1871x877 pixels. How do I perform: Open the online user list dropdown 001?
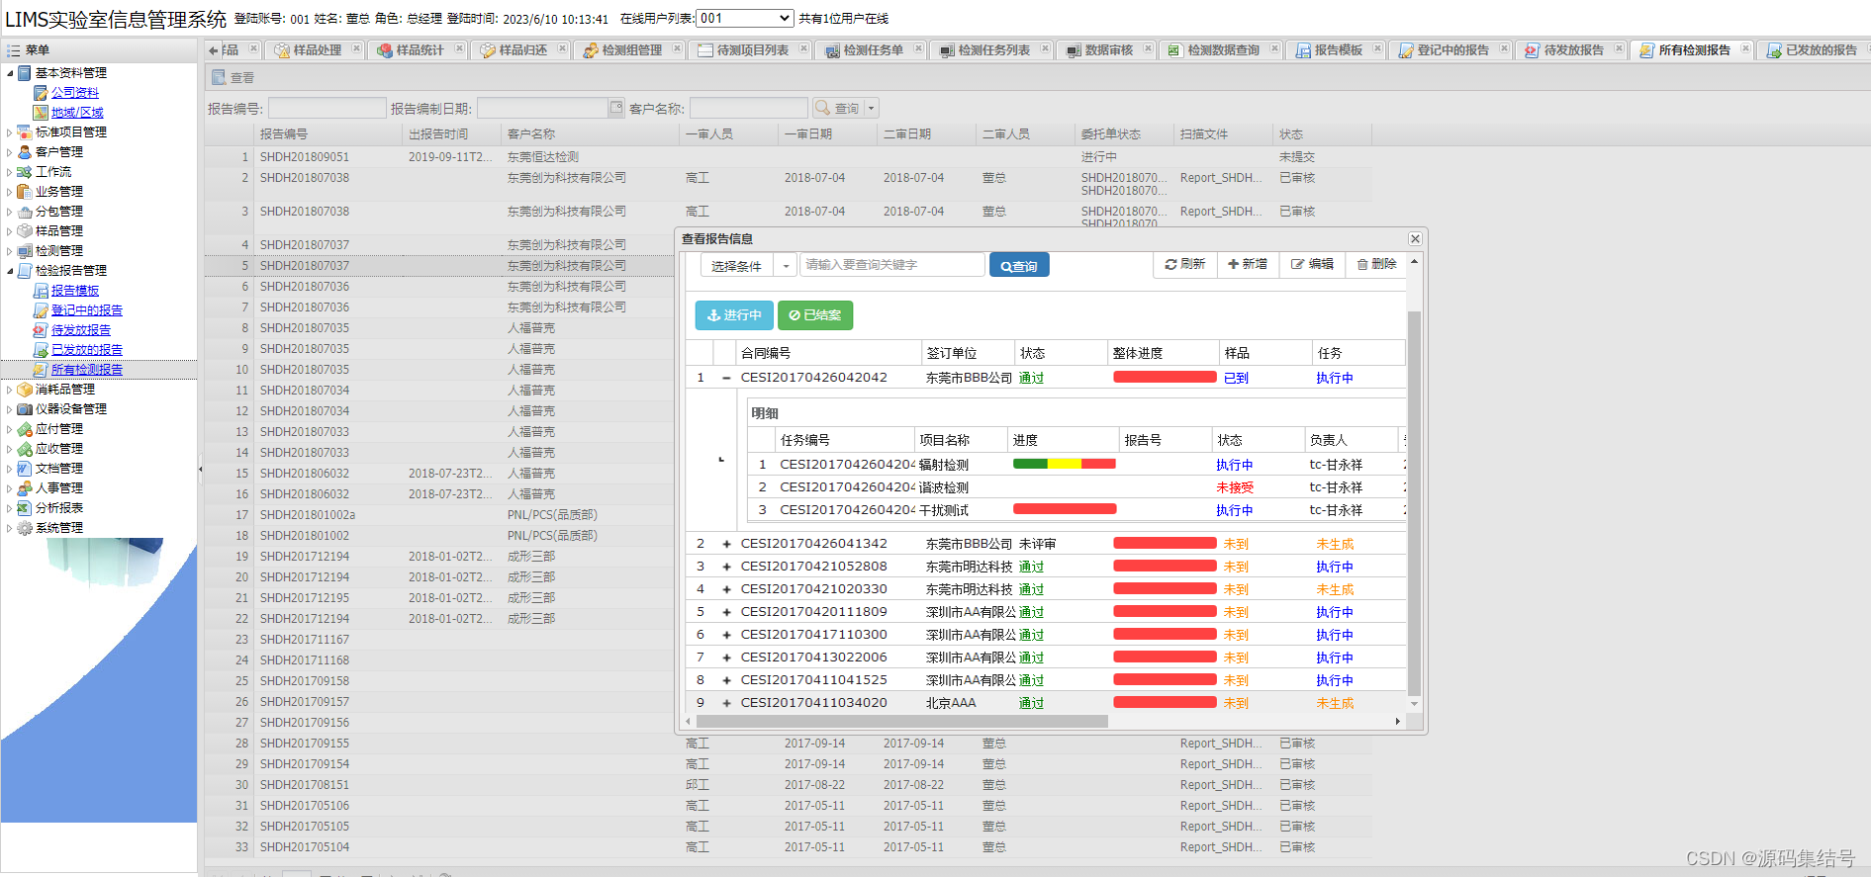(745, 19)
